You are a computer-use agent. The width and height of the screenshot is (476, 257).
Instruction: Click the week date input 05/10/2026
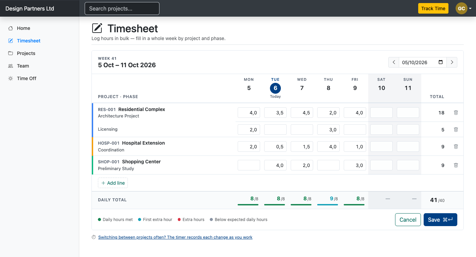(423, 62)
